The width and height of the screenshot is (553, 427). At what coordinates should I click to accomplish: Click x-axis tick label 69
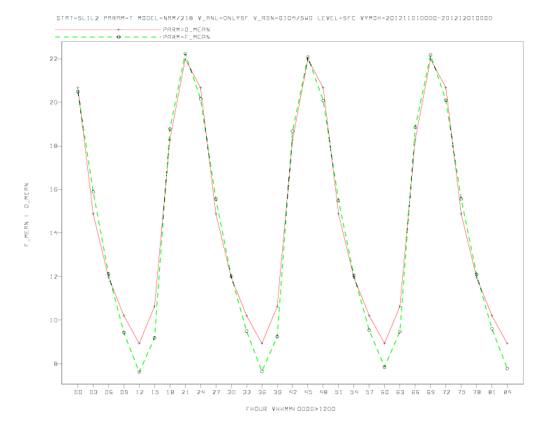pyautogui.click(x=431, y=392)
